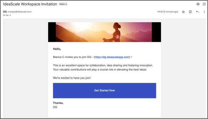Click 'We're excited to have you join!' line
The width and height of the screenshot is (208, 119).
(x=72, y=78)
